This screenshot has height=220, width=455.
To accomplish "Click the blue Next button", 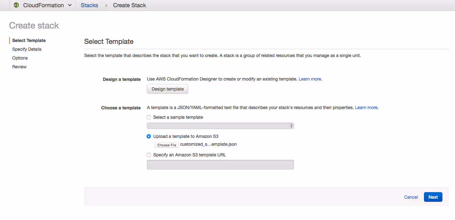I will (x=433, y=197).
